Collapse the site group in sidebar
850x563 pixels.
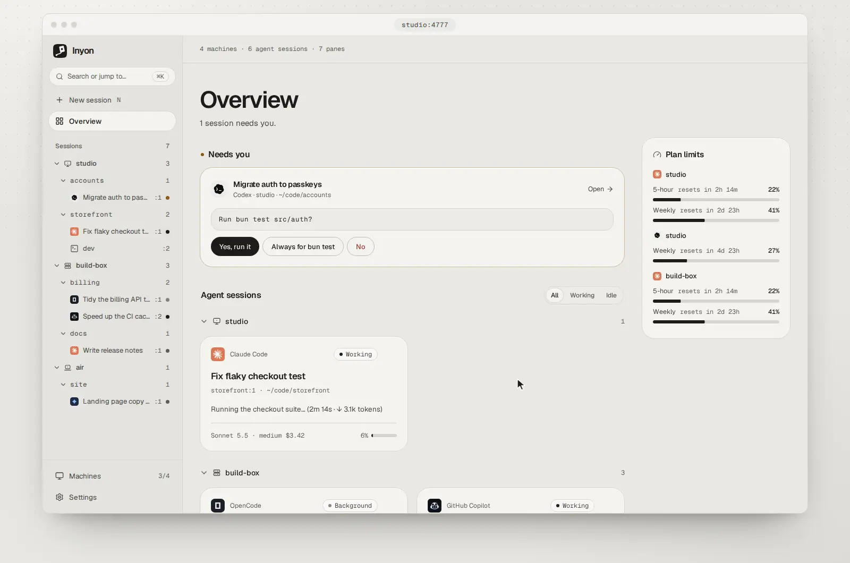[x=63, y=385]
